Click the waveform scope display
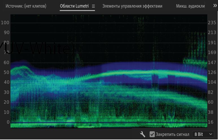The width and height of the screenshot is (218, 140). pyautogui.click(x=109, y=71)
